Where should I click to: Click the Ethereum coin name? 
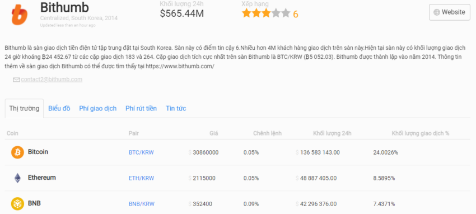(42, 178)
